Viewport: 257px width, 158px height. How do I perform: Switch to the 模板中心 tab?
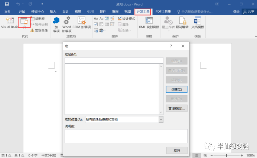[x=38, y=11]
